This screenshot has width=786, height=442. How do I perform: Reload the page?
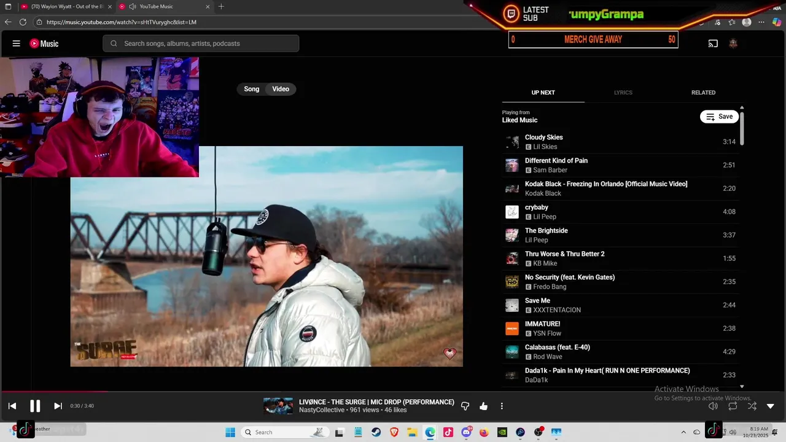pos(23,22)
